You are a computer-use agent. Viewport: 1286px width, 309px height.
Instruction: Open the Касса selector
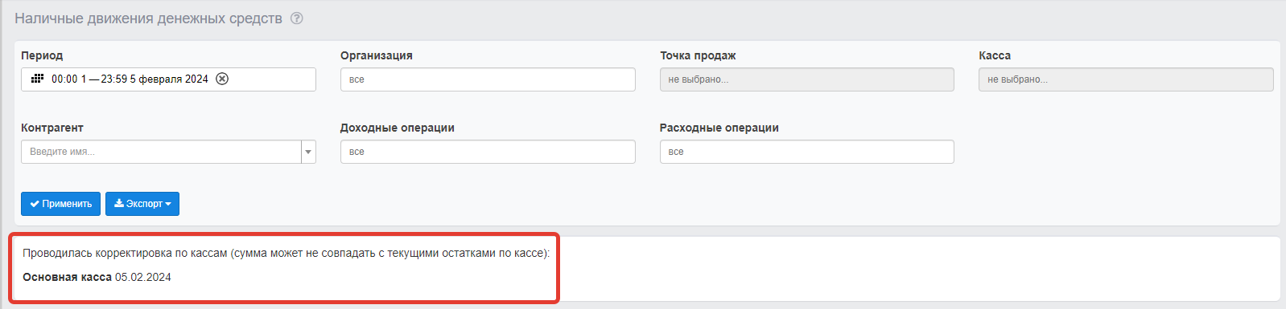pos(1126,79)
